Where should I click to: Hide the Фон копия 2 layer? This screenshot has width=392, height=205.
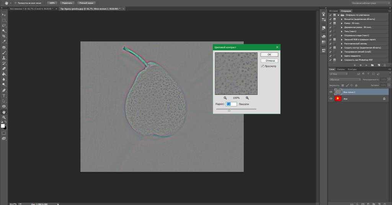click(331, 92)
